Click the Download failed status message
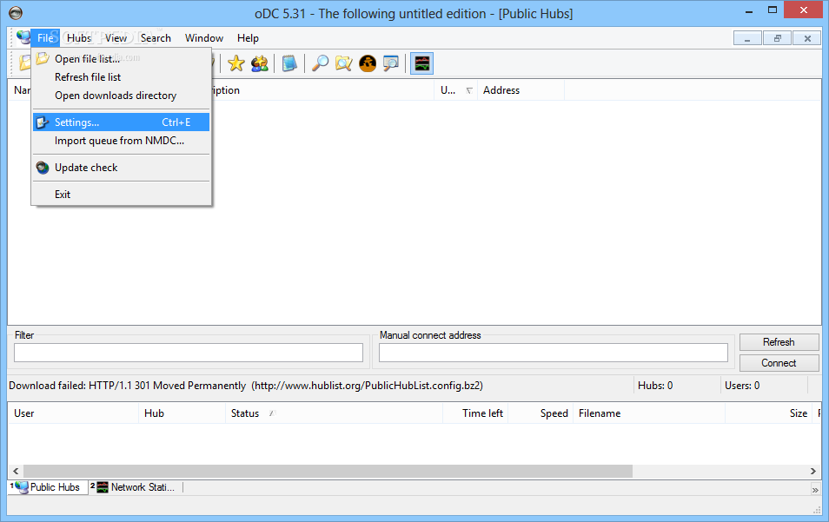829x522 pixels. (x=246, y=386)
